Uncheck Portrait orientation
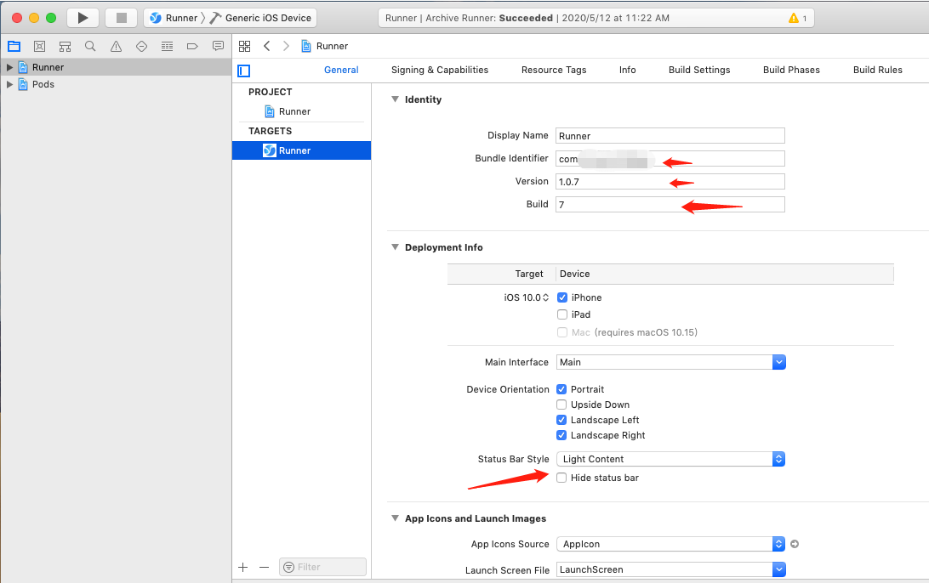 click(x=561, y=389)
